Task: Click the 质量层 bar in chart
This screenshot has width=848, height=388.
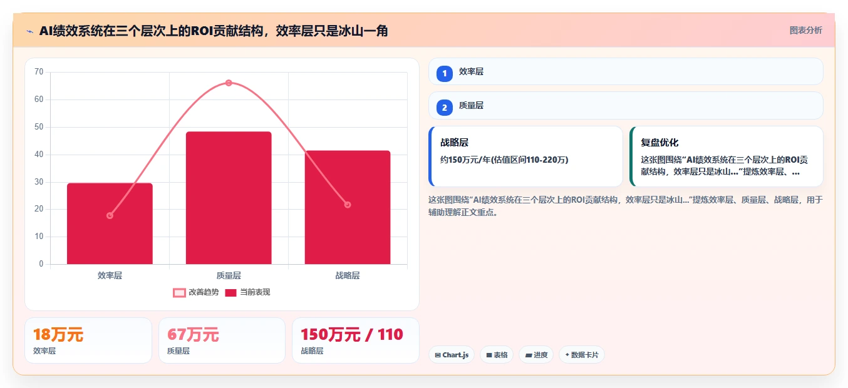Action: click(229, 198)
